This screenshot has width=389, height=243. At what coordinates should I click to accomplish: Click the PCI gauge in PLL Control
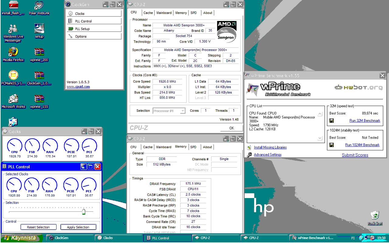tap(89, 186)
